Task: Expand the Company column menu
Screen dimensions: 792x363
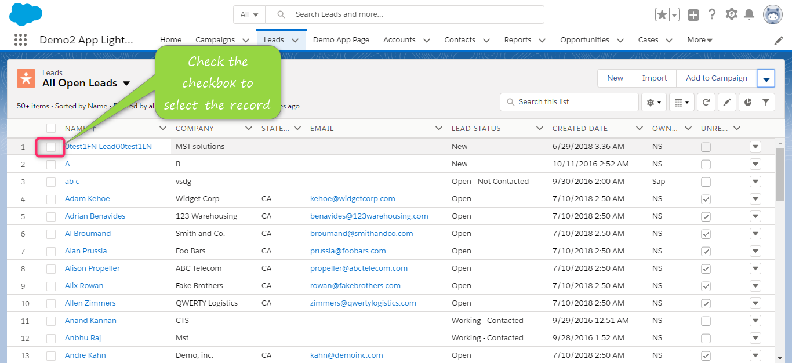Action: click(x=249, y=128)
